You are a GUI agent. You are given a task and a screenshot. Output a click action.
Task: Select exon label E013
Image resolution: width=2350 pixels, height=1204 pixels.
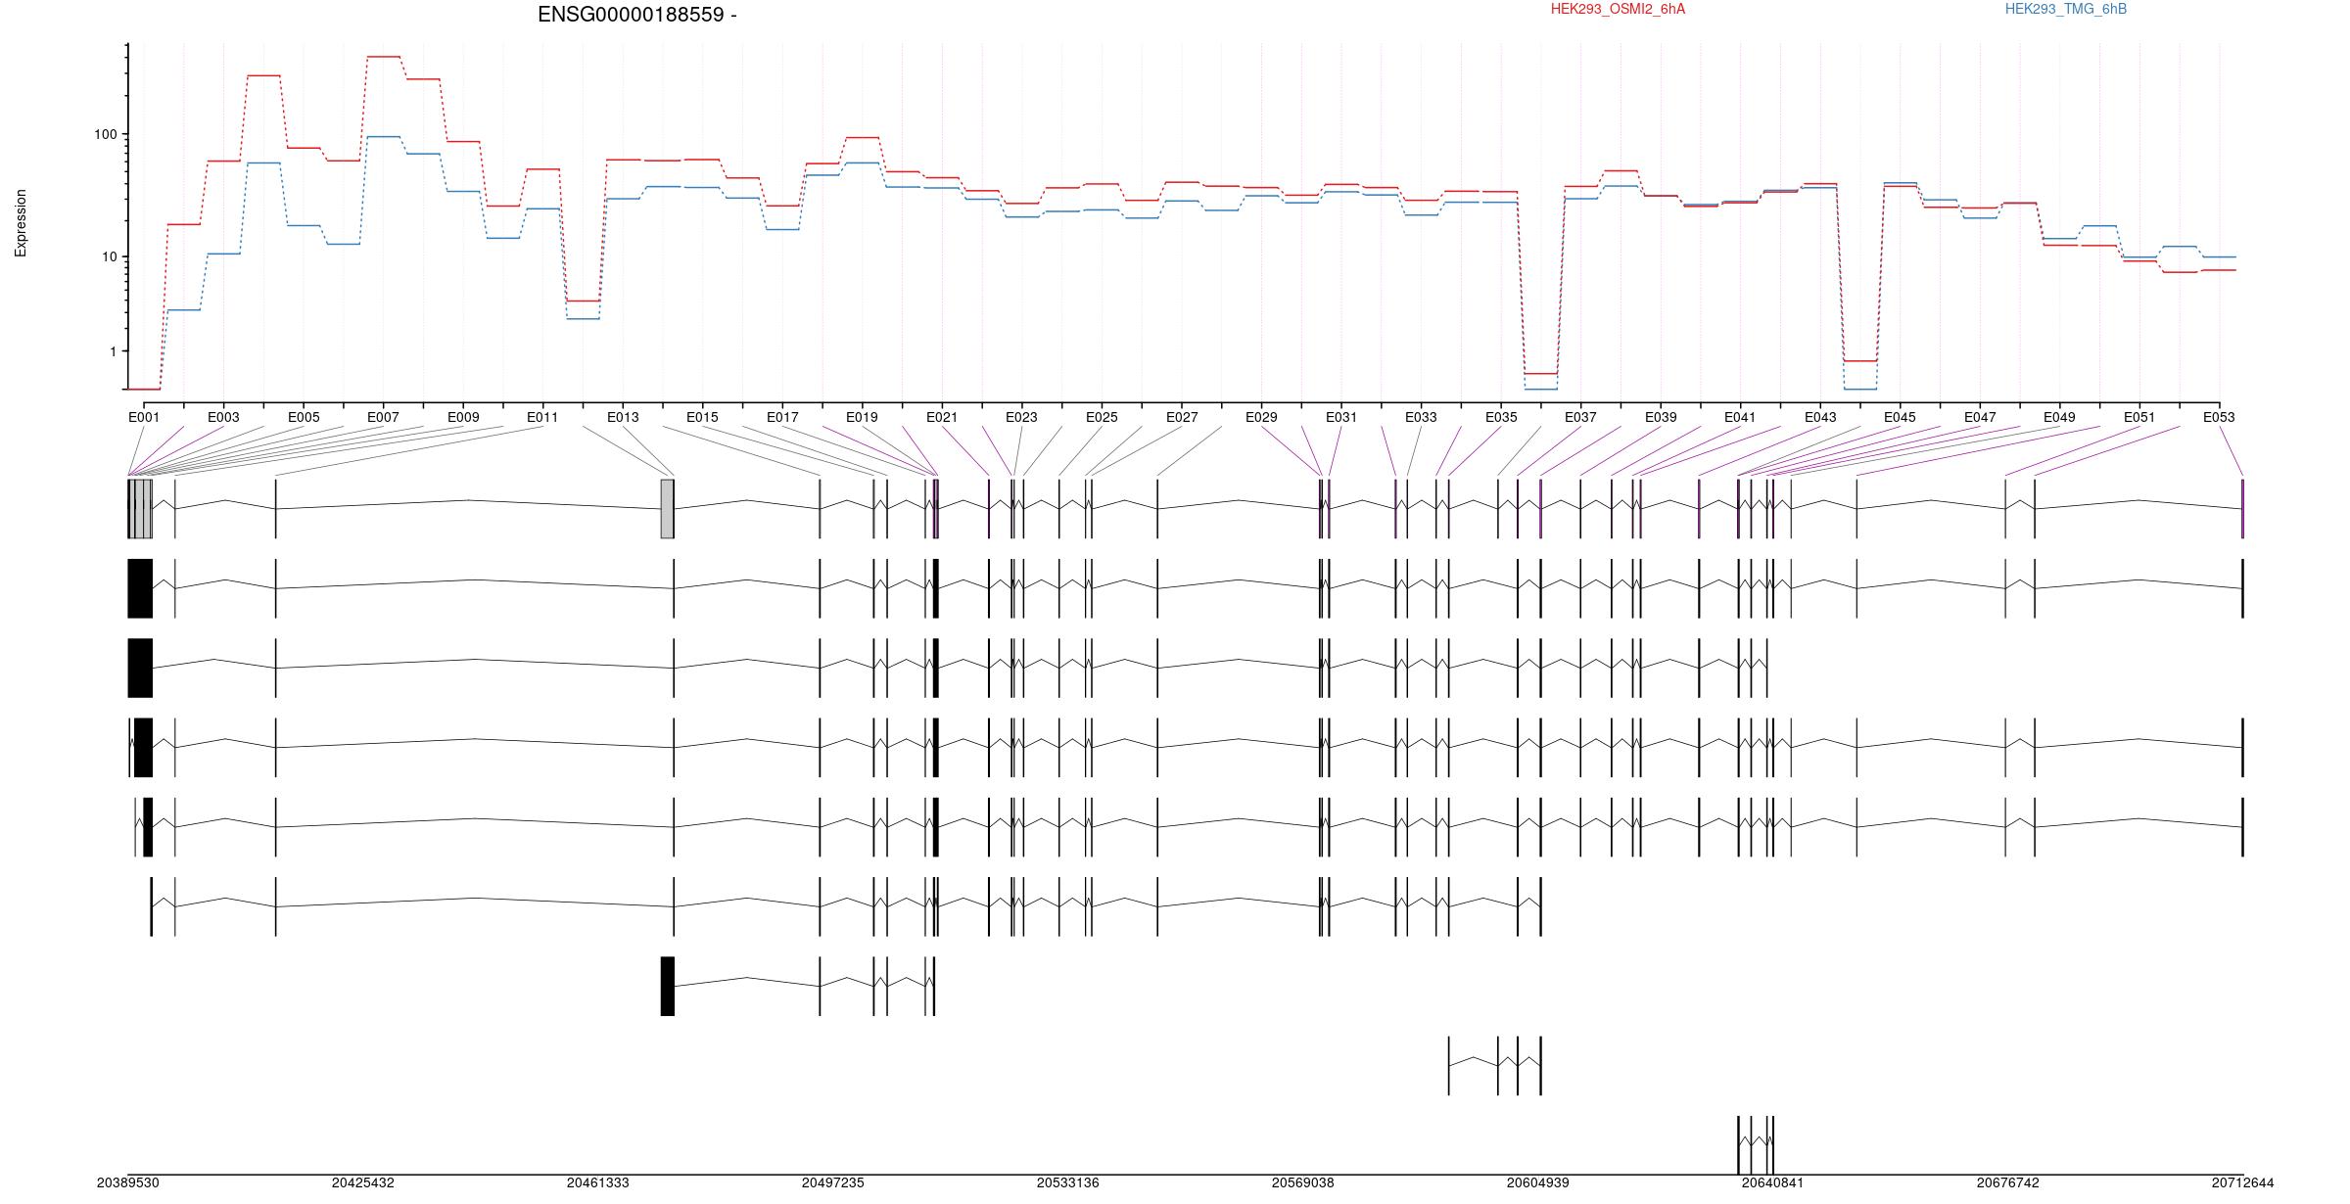623,417
